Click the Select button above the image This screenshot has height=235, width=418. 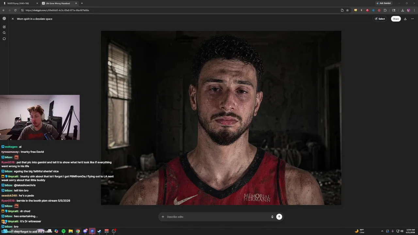380,19
